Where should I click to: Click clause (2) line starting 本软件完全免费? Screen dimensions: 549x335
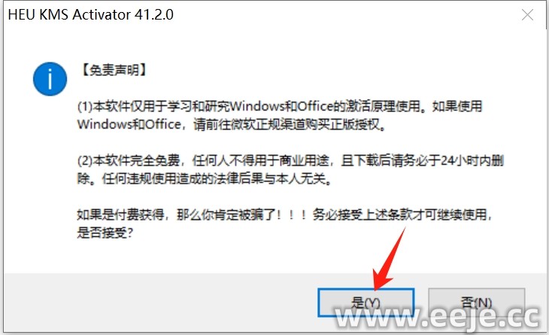[x=290, y=160]
